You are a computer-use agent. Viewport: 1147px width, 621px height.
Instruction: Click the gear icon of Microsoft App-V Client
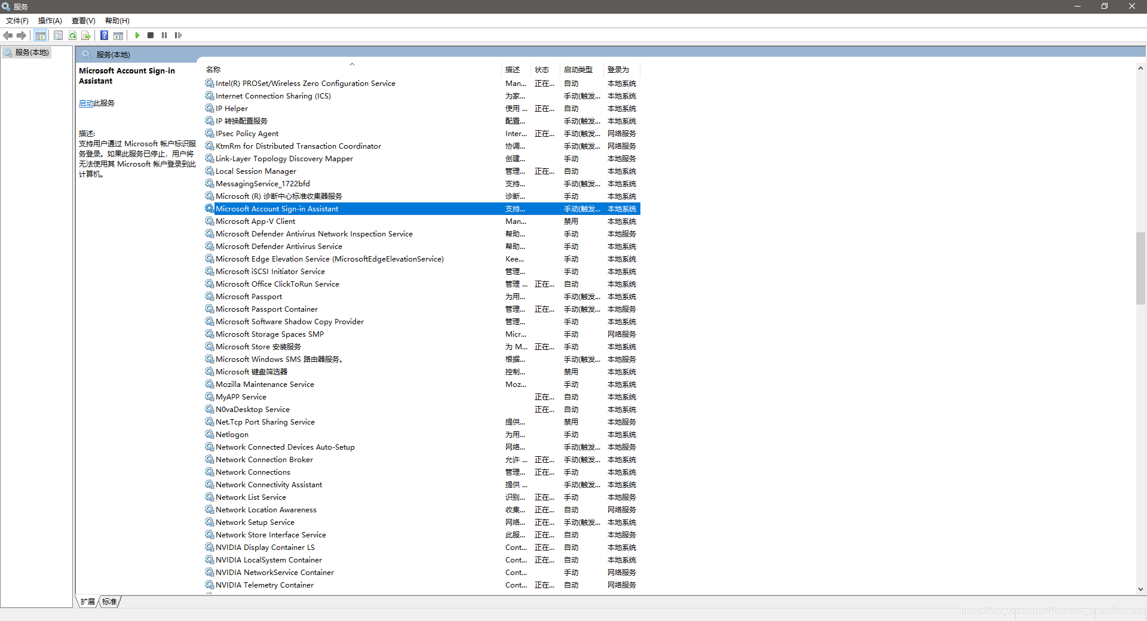pos(210,222)
